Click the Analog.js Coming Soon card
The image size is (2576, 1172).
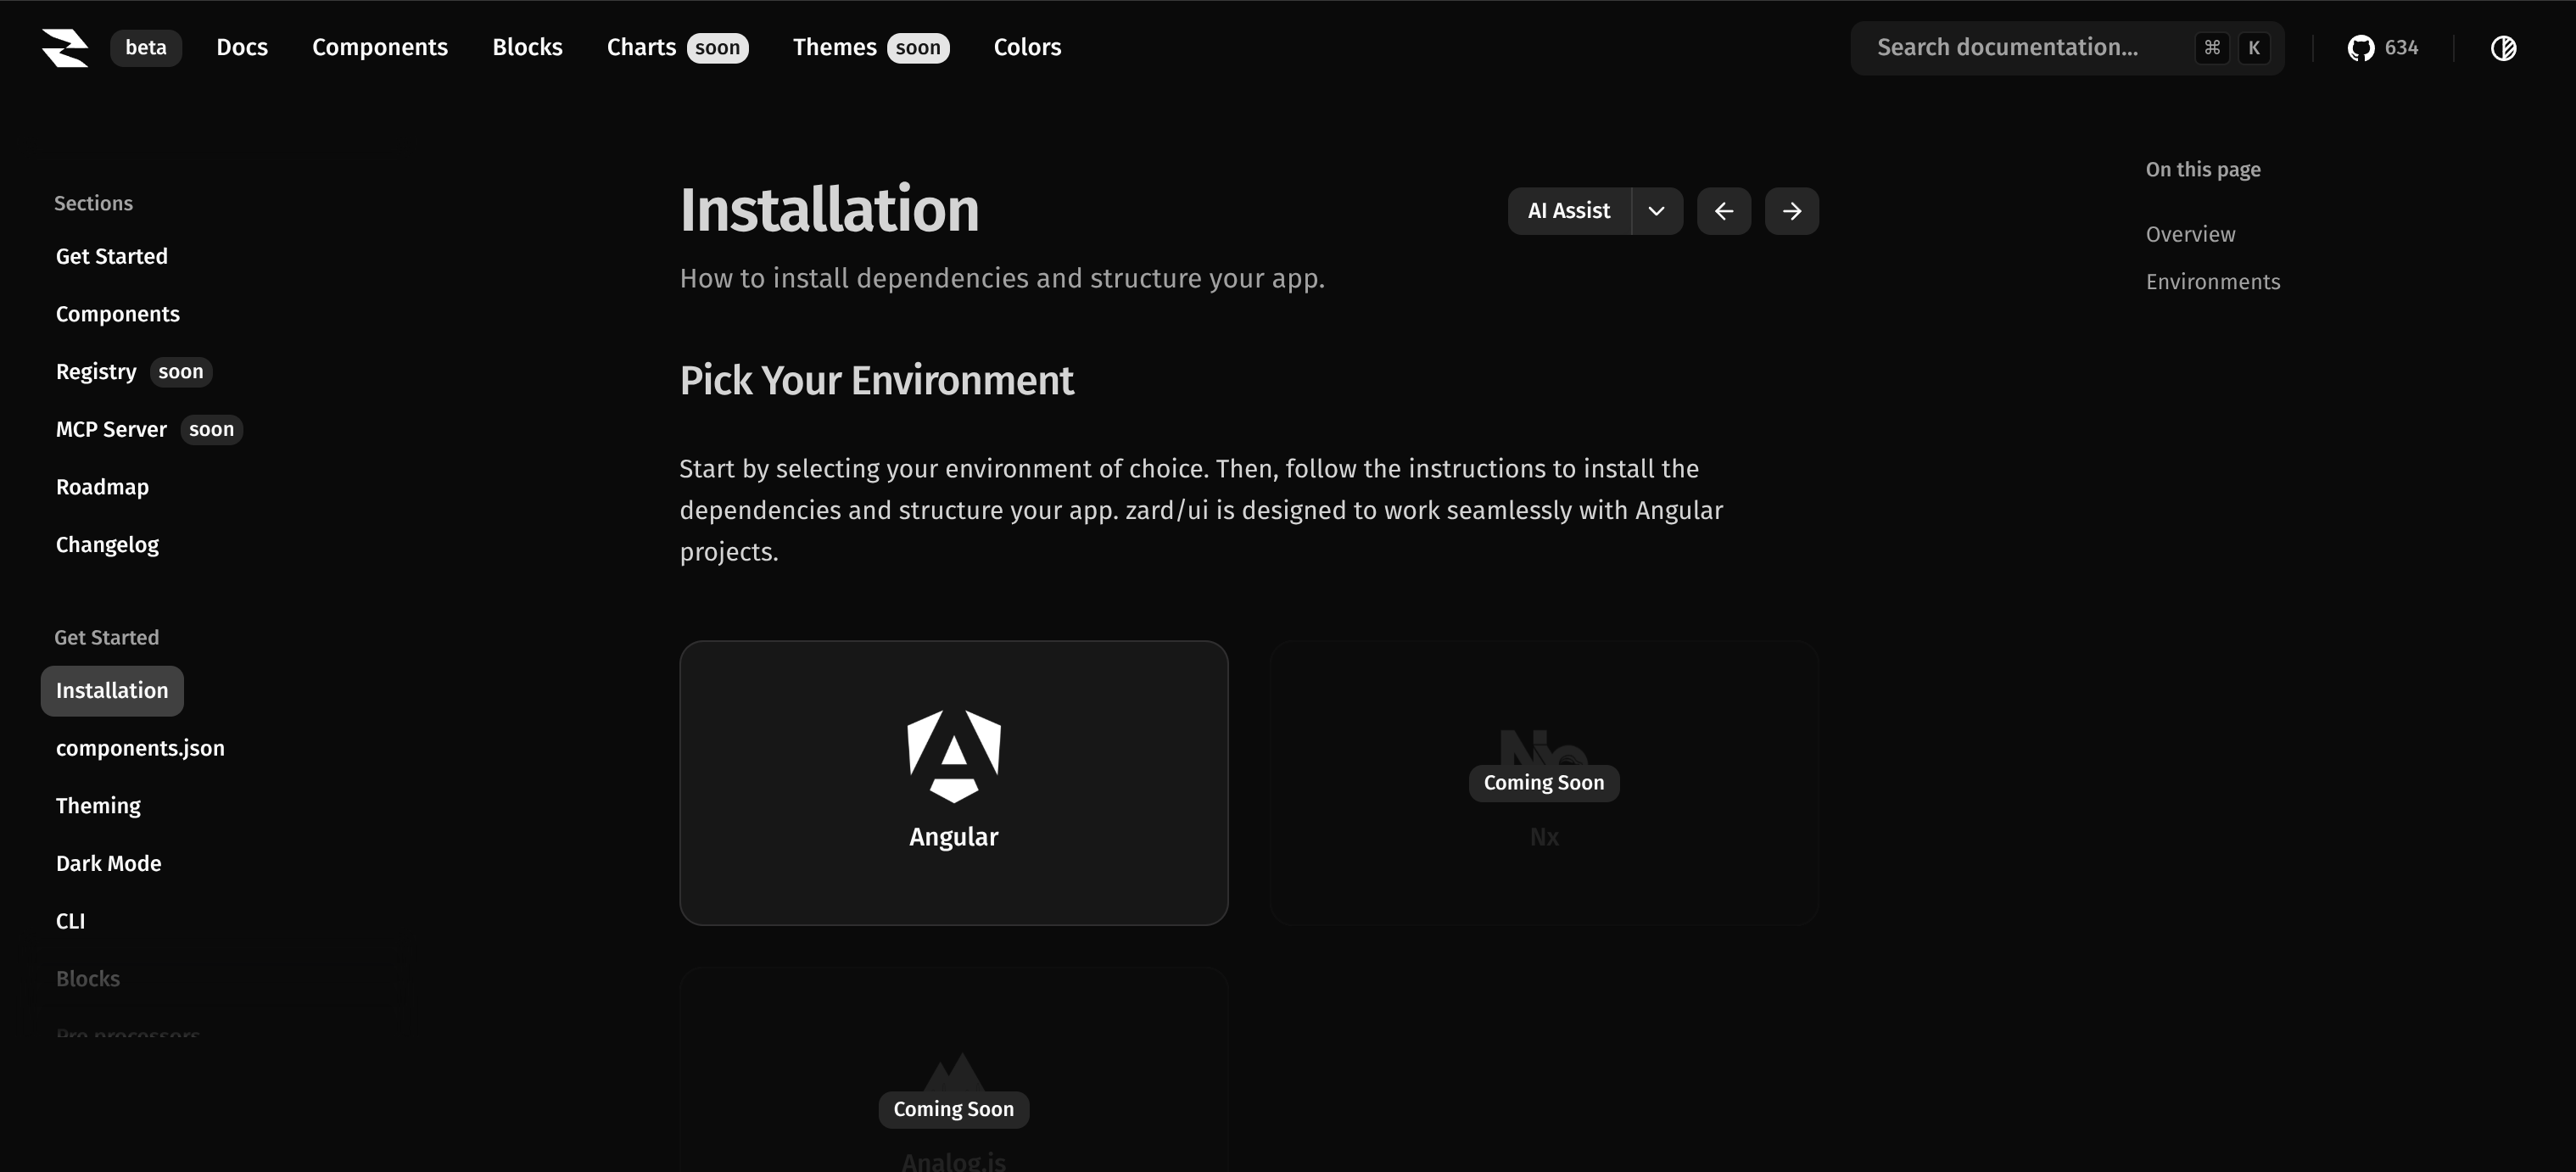[x=953, y=1069]
